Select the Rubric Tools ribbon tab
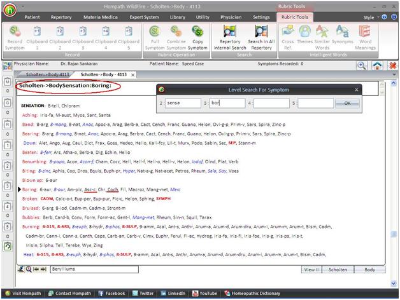 pyautogui.click(x=295, y=17)
